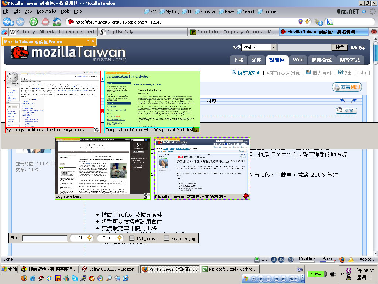Viewport: 378px width, 284px height.
Task: Expand the 討論區 search scope dropdown
Action: coord(273,47)
